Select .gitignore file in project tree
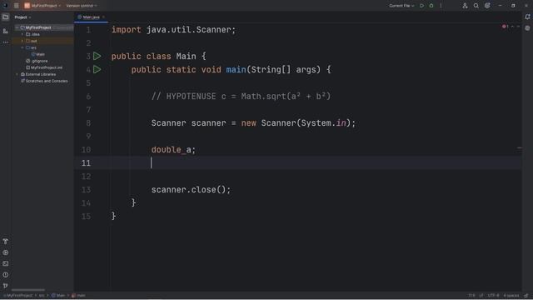This screenshot has width=533, height=300. point(37,61)
